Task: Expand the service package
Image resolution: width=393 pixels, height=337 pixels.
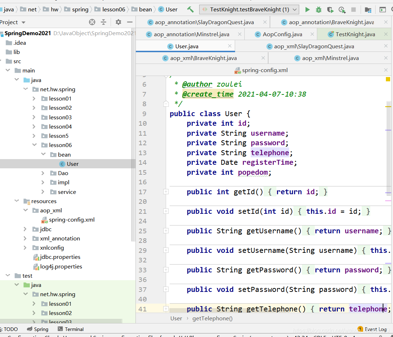Action: click(x=43, y=192)
